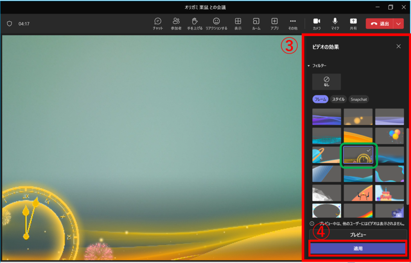Select the none (なし) filter option
This screenshot has height=263, width=411.
coord(326,82)
